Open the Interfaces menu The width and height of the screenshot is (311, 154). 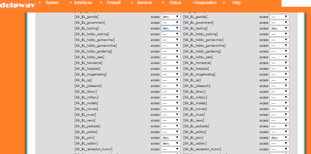coord(83,3)
